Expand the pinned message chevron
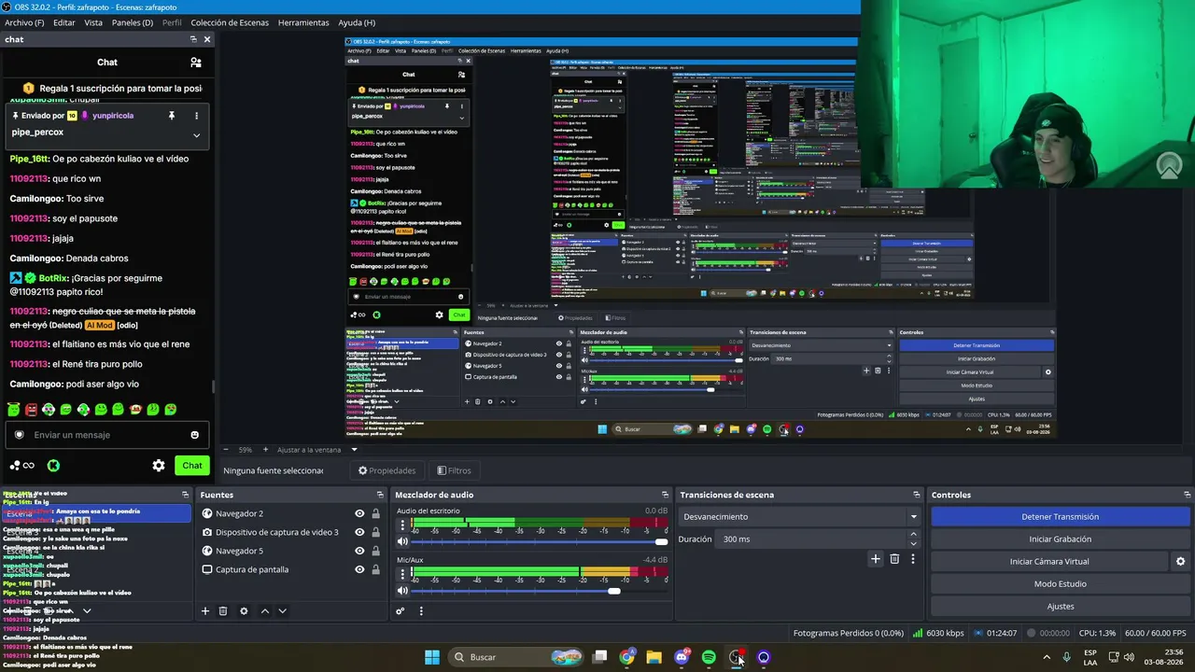The height and width of the screenshot is (672, 1195). (x=196, y=134)
